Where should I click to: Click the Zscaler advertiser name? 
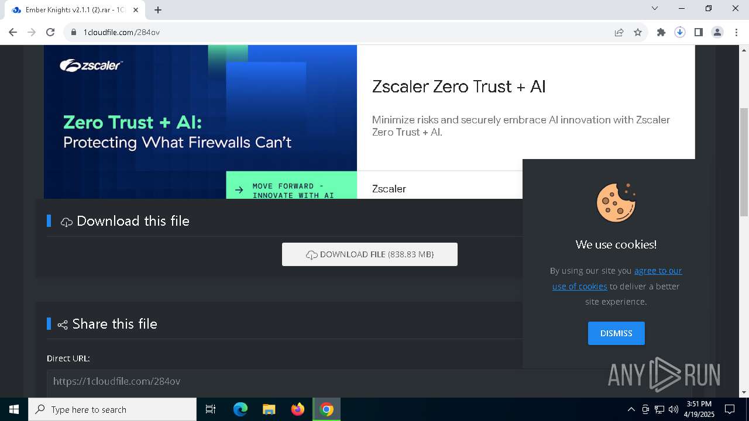pyautogui.click(x=389, y=189)
